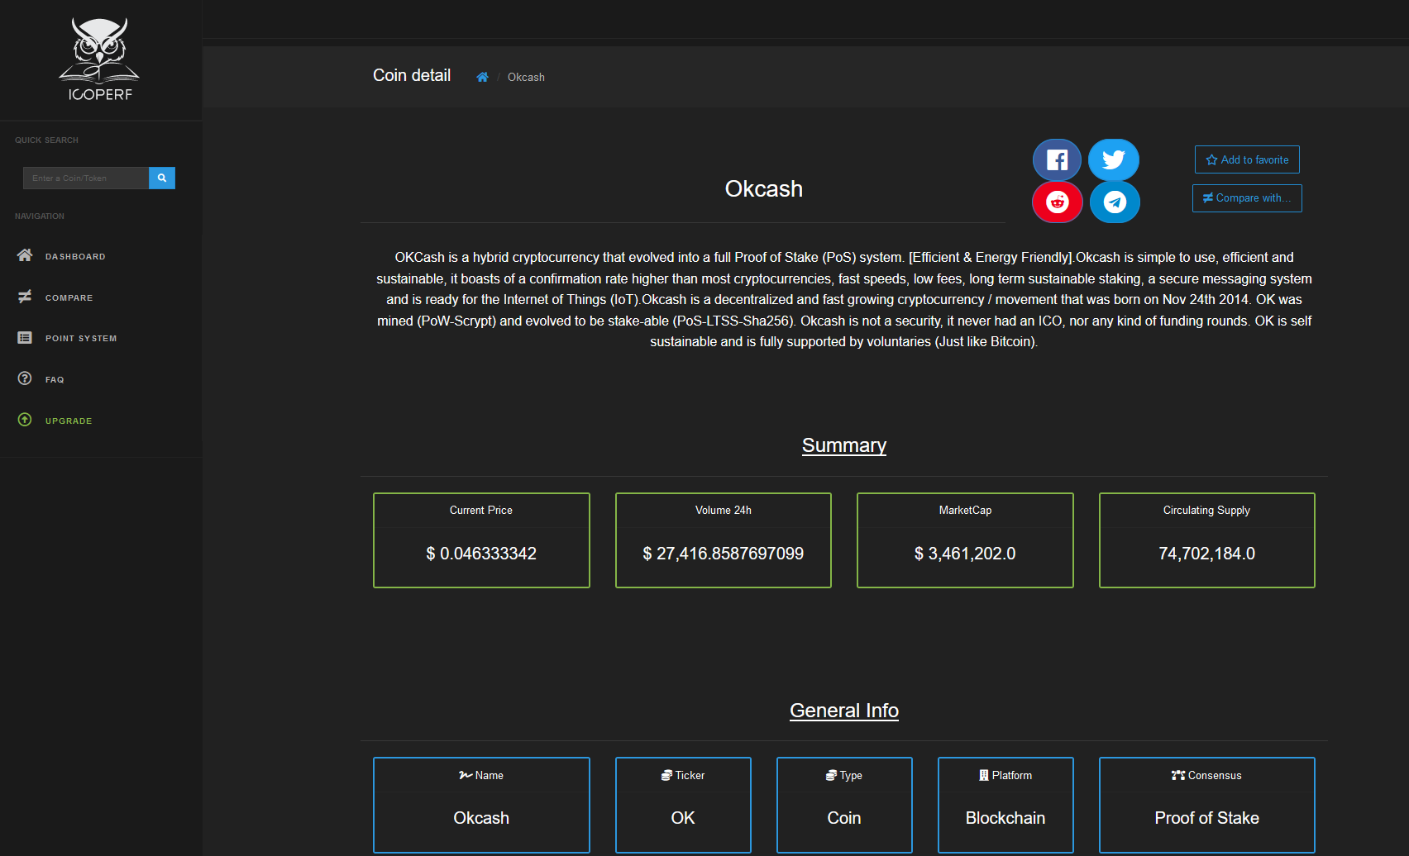The height and width of the screenshot is (856, 1409).
Task: Select the Name value Okcash in General Info
Action: coord(481,818)
